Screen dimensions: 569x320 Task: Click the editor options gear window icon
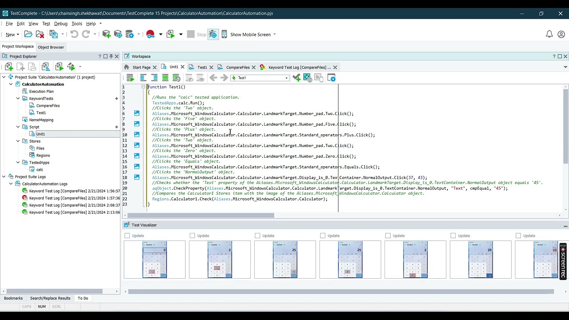pos(332,78)
